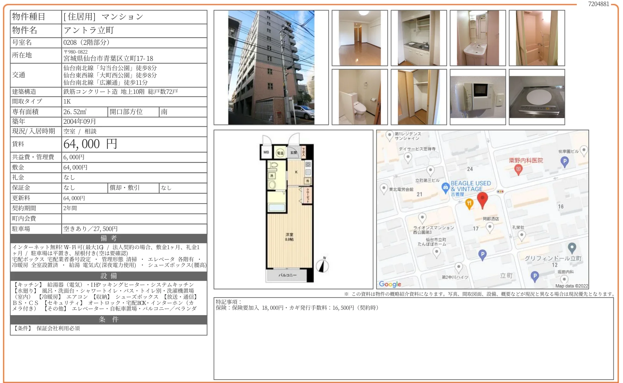The width and height of the screenshot is (623, 383).
Task: Click the blue parking pin near 桃李園ビル
Action: (565, 161)
